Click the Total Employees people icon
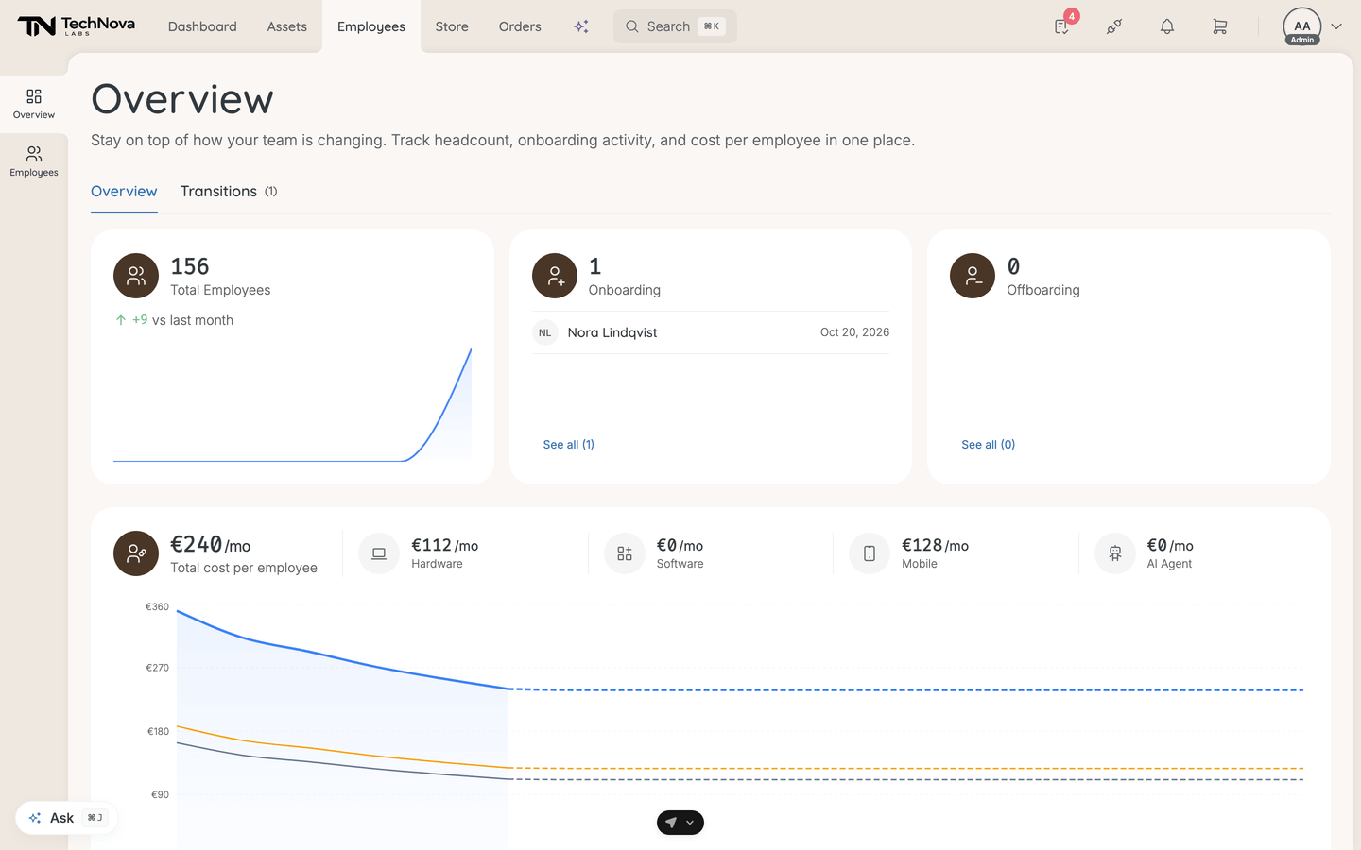 (136, 276)
